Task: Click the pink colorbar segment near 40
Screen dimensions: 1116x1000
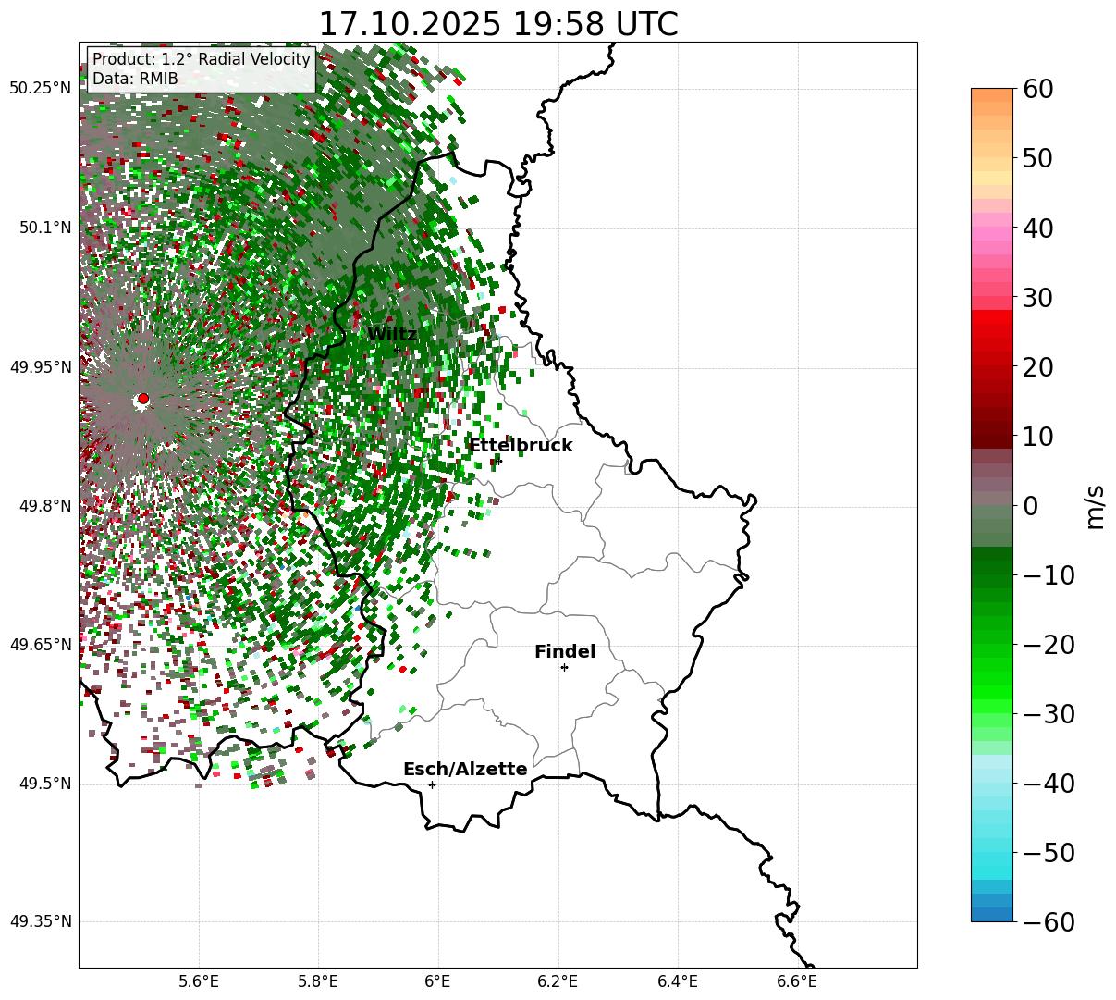Action: [992, 233]
